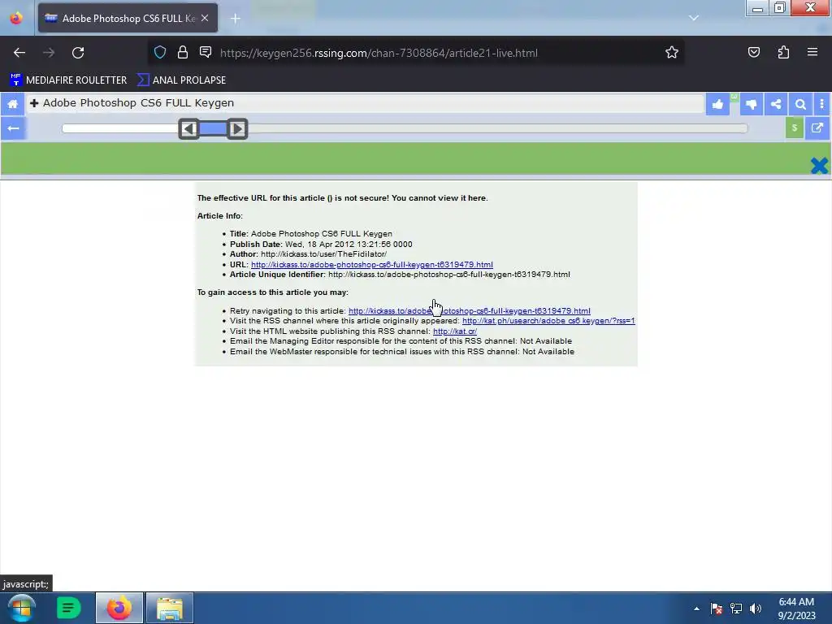Open the Action Center flag icon
This screenshot has height=624, width=832.
tap(716, 609)
